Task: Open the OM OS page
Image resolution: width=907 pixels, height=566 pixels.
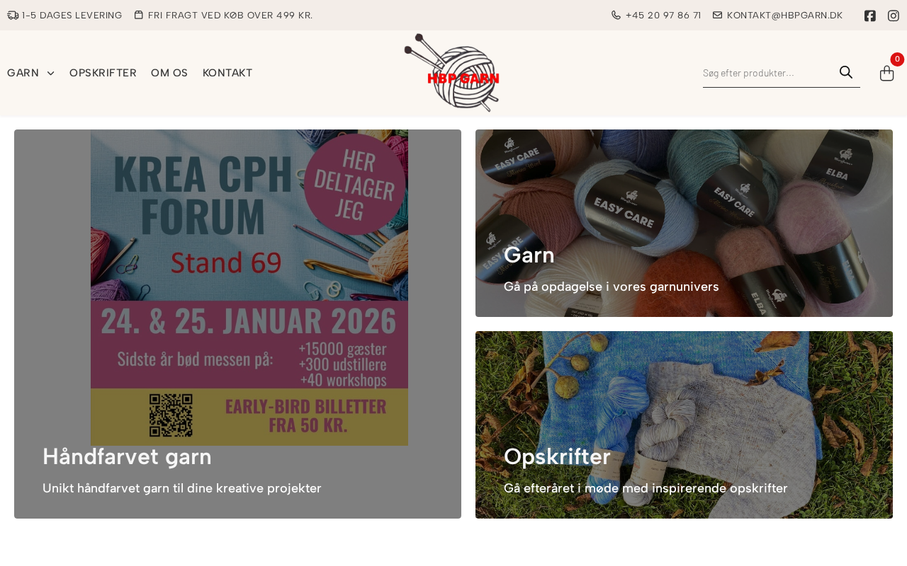Action: (x=169, y=73)
